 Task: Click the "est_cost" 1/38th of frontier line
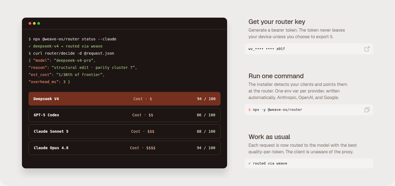pos(67,75)
